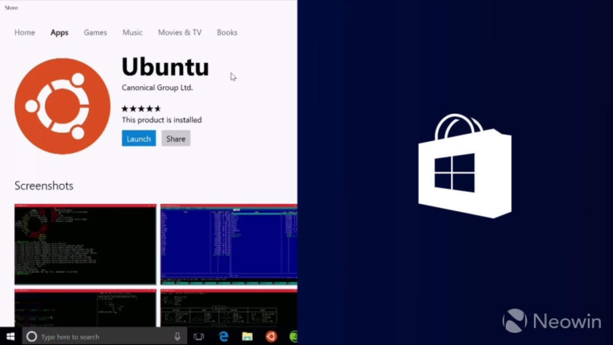Click the microphone icon in search box
Viewport: 613px width, 345px height.
click(x=177, y=336)
